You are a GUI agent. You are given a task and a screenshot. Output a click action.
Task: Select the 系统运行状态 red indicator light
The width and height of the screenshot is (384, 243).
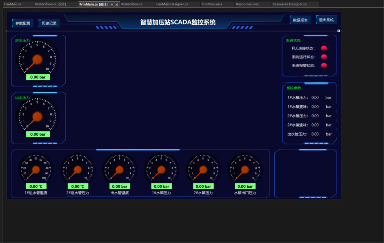click(324, 57)
